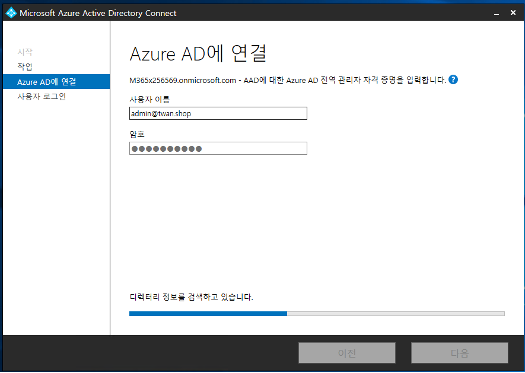The height and width of the screenshot is (373, 525).
Task: Click the '디렉터리 정보를 검색하고 있습니다.' status text
Action: click(x=191, y=297)
